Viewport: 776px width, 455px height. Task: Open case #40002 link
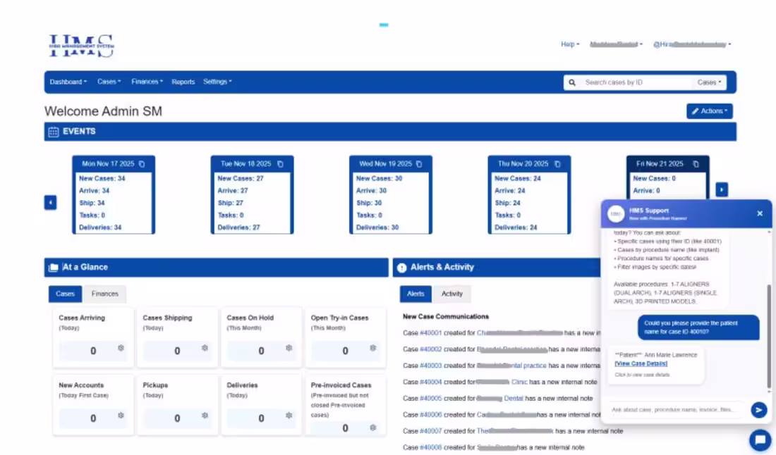[x=430, y=349]
